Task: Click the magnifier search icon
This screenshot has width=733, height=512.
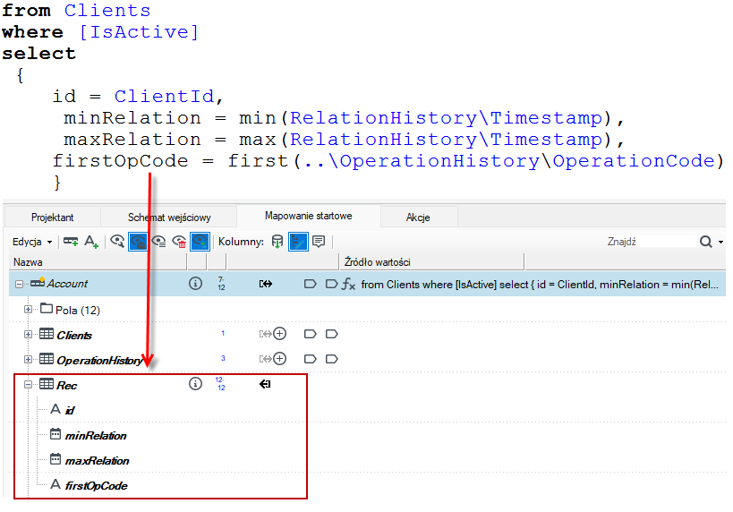Action: point(705,242)
